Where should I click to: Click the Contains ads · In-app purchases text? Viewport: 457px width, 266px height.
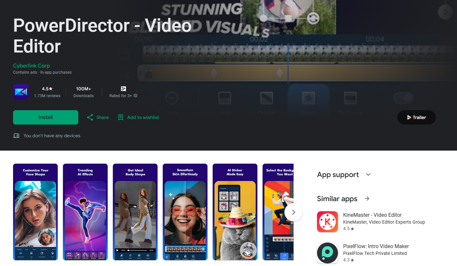click(42, 72)
